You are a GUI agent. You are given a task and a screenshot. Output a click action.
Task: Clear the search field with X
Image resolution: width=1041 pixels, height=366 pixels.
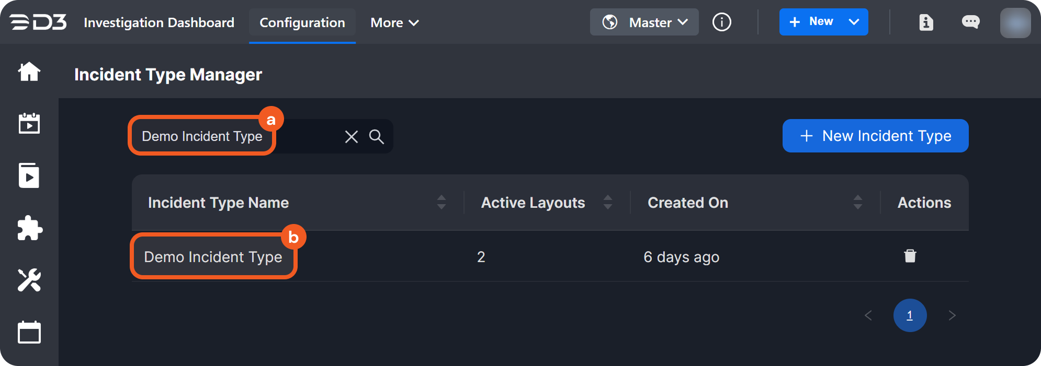pyautogui.click(x=352, y=137)
